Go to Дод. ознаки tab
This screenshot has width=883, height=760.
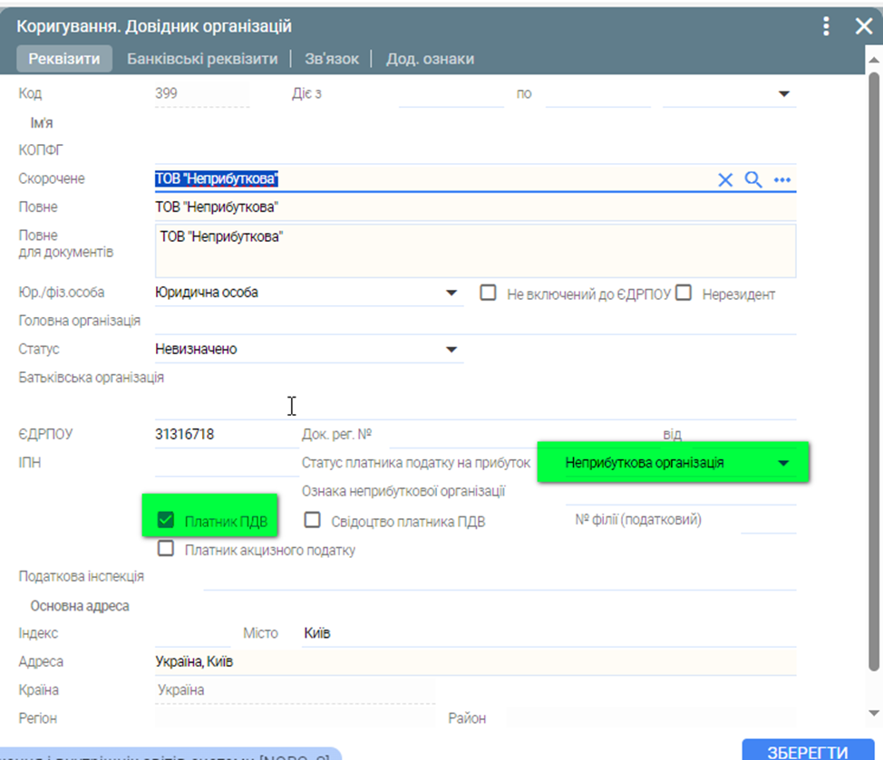coord(430,59)
